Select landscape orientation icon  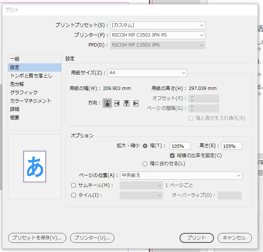(117, 103)
